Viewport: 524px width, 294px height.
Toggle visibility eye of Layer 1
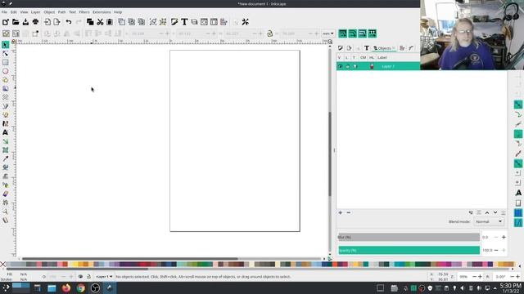(340, 66)
